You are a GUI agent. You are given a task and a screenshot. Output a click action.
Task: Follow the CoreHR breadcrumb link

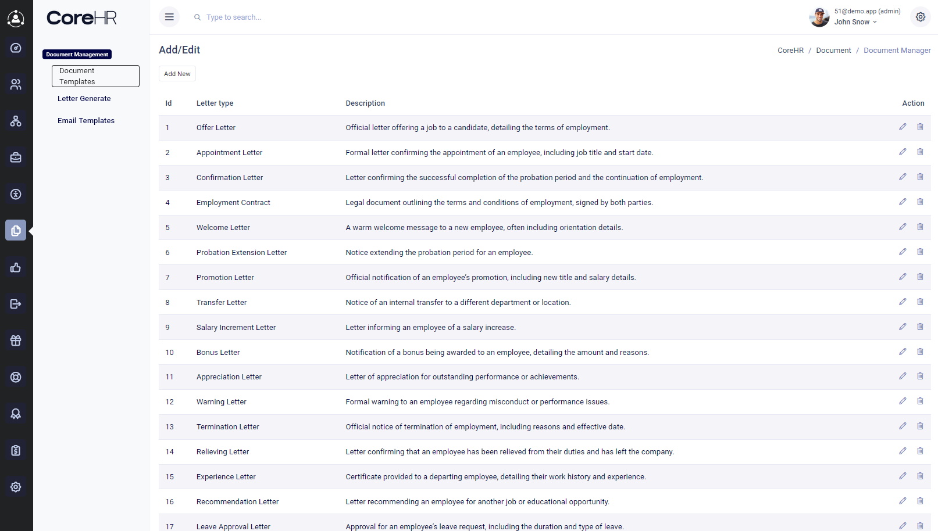click(790, 51)
